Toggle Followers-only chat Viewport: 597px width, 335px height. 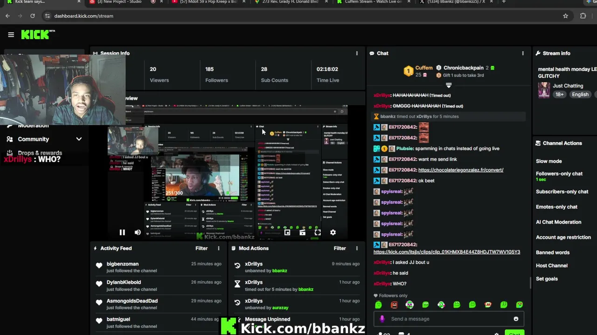tap(559, 174)
